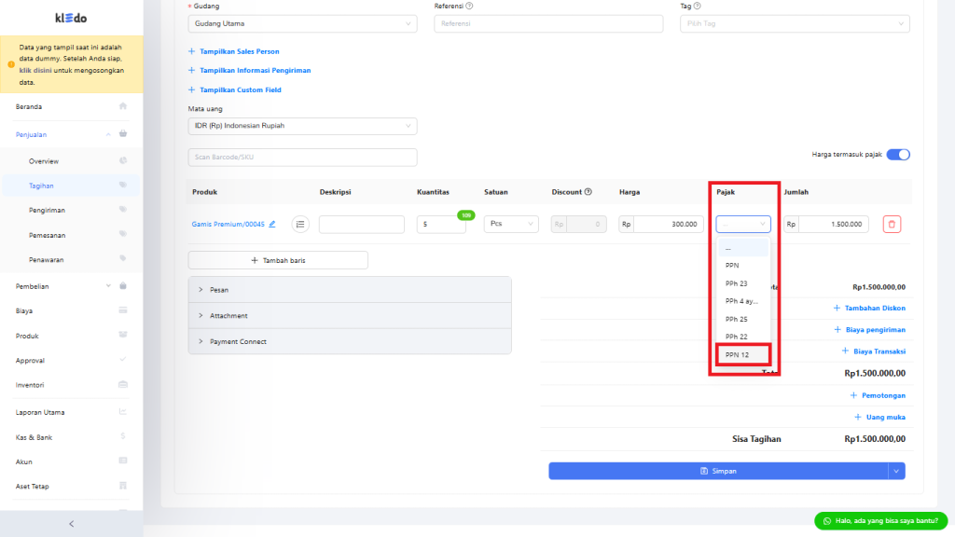955x537 pixels.
Task: Open the Pcs unit dropdown
Action: tap(511, 224)
